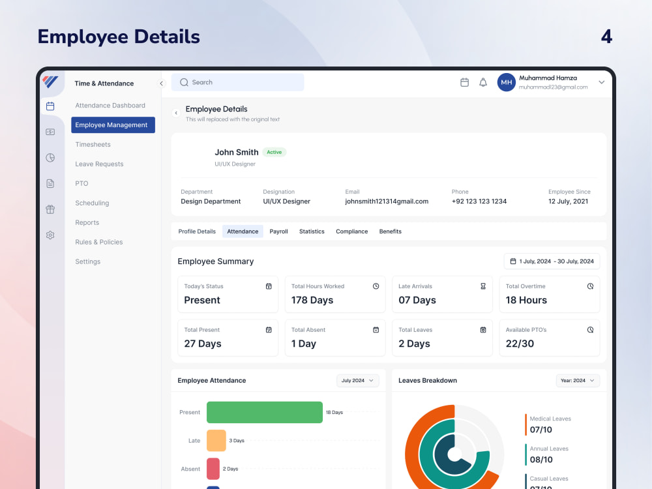Click the John Smith name heading
652x489 pixels.
pos(237,152)
